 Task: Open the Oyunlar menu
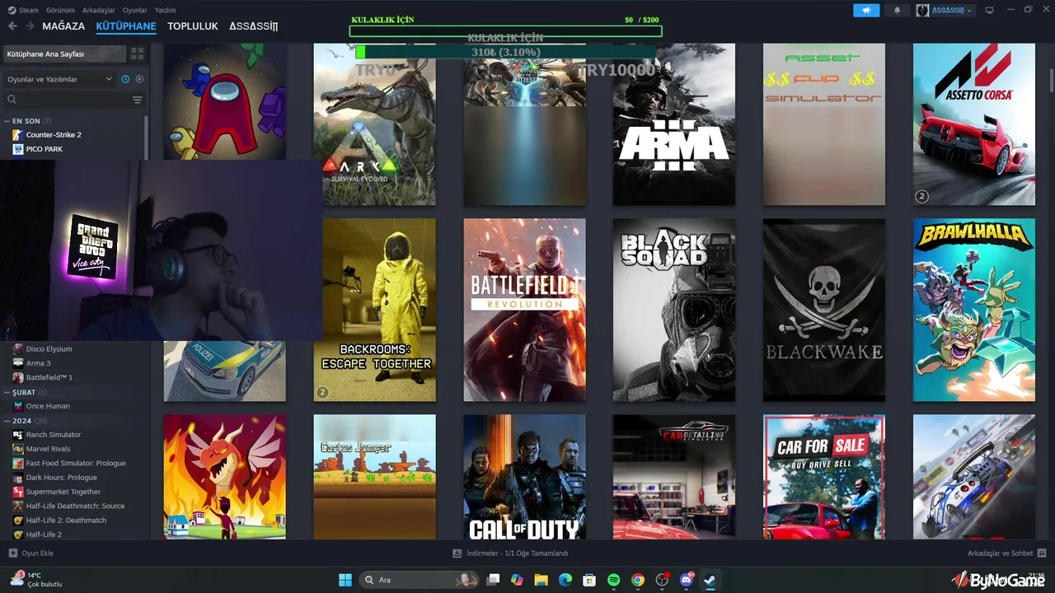[x=135, y=10]
